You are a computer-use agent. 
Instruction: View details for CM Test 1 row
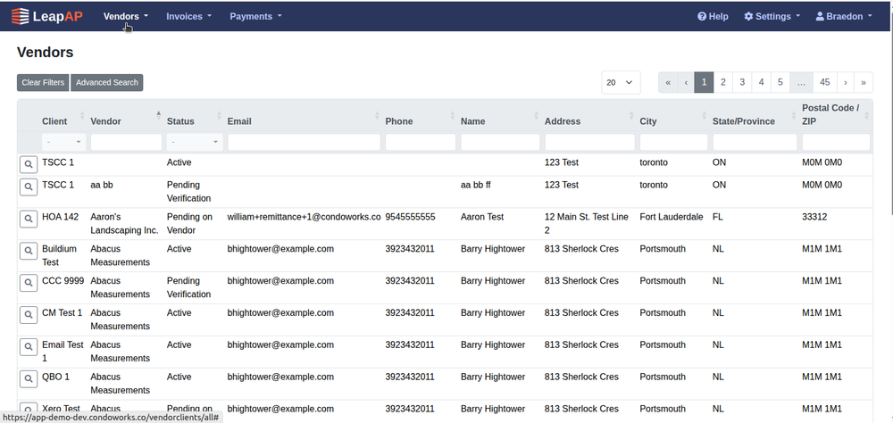29,314
